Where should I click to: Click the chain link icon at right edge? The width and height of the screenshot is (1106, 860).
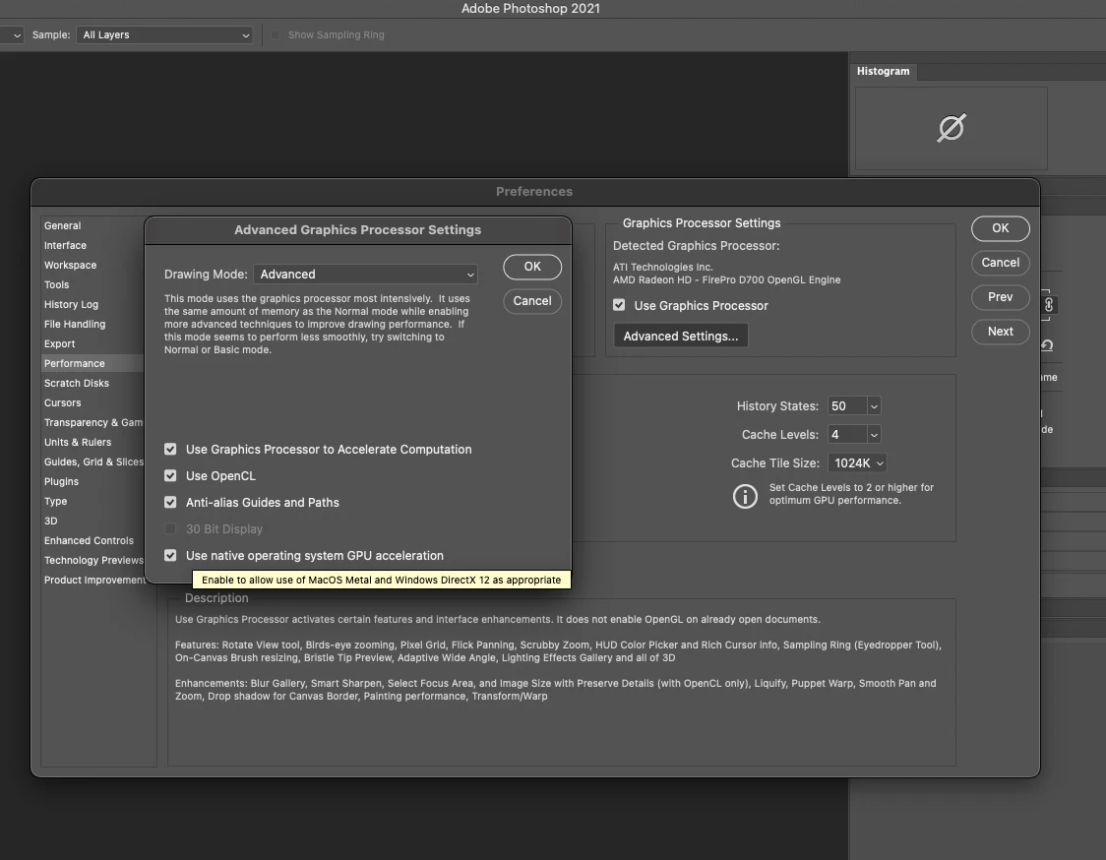point(1049,305)
